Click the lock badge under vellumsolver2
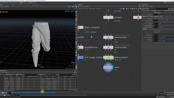174x98 pixels. 120,60
